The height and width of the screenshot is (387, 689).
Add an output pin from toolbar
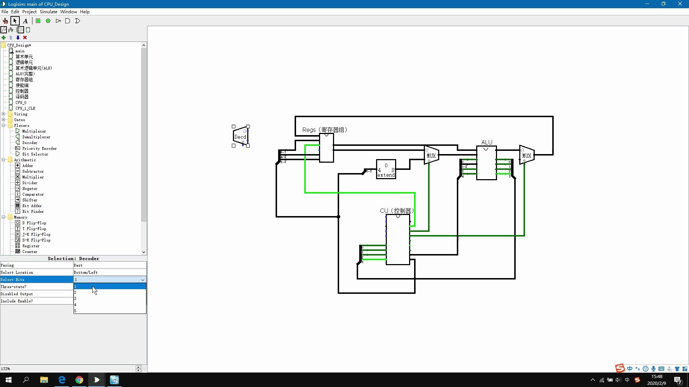pyautogui.click(x=48, y=21)
